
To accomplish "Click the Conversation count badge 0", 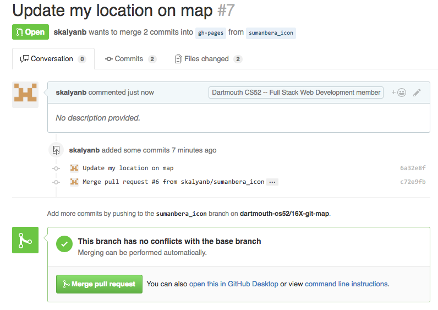I will pos(82,59).
